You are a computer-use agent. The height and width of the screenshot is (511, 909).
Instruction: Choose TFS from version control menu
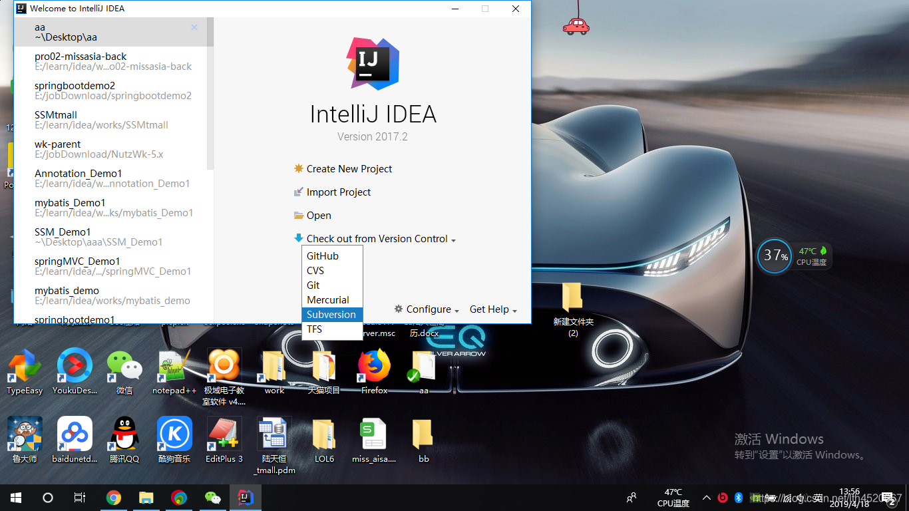pyautogui.click(x=332, y=329)
